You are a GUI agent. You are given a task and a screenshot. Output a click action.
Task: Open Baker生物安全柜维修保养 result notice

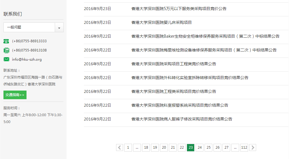[205, 36]
